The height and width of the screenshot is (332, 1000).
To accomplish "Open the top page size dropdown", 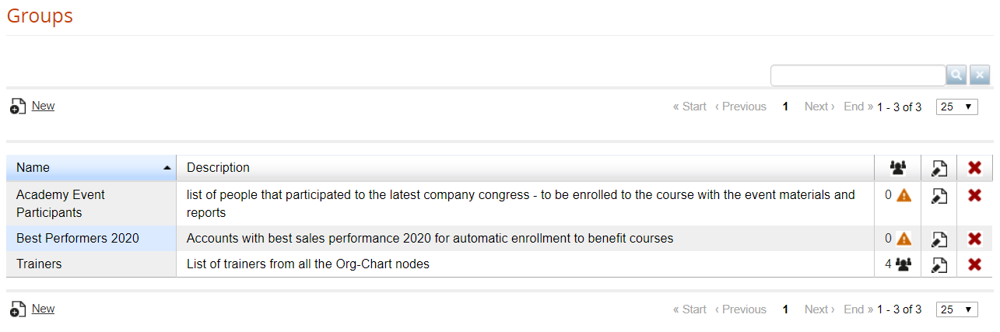I will click(956, 107).
